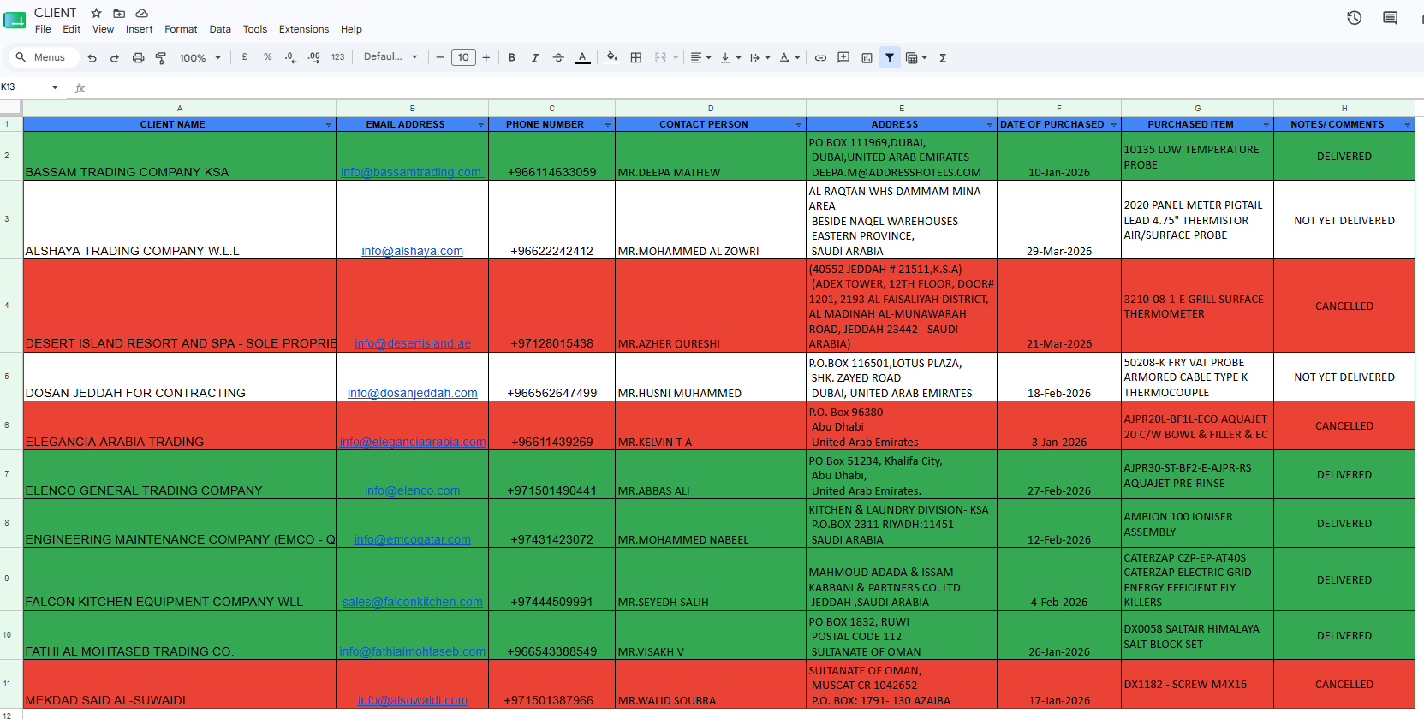Open the info@alshaya.com email link

tap(412, 251)
